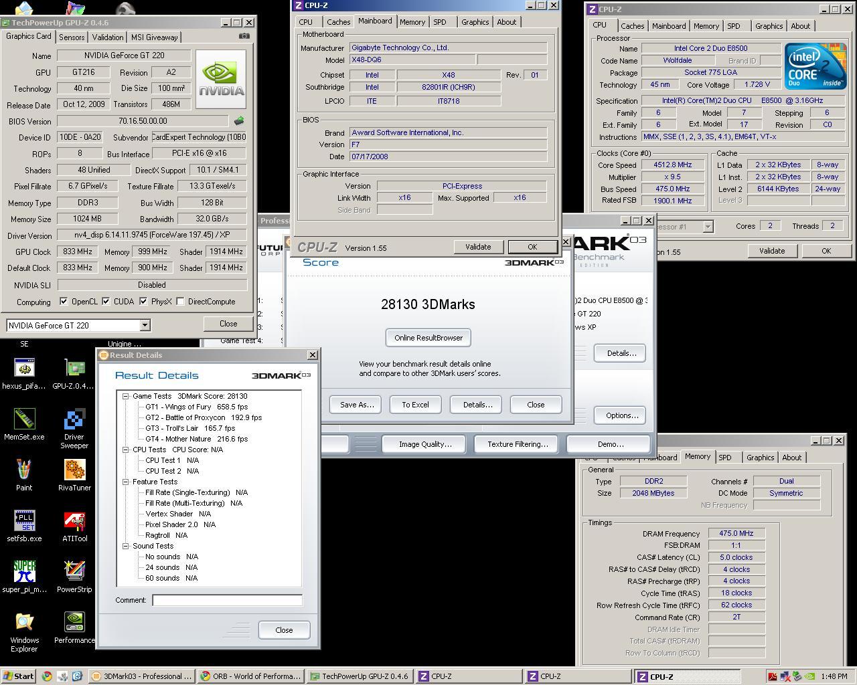Viewport: 857px width, 685px height.
Task: Switch to 3DMark03 - Professional taskbar item
Action: (x=143, y=676)
